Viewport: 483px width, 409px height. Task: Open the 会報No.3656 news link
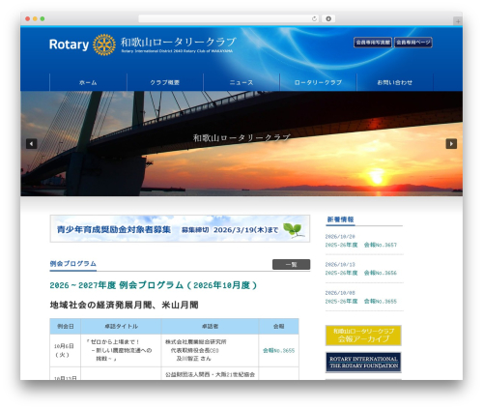(361, 273)
